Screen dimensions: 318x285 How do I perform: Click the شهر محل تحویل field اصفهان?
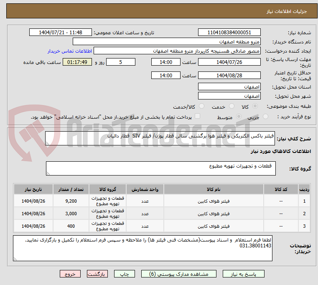(x=229, y=96)
